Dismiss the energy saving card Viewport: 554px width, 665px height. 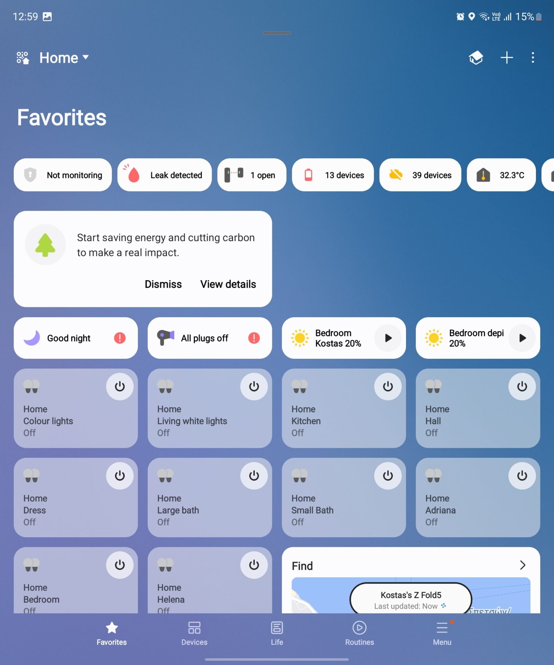163,284
